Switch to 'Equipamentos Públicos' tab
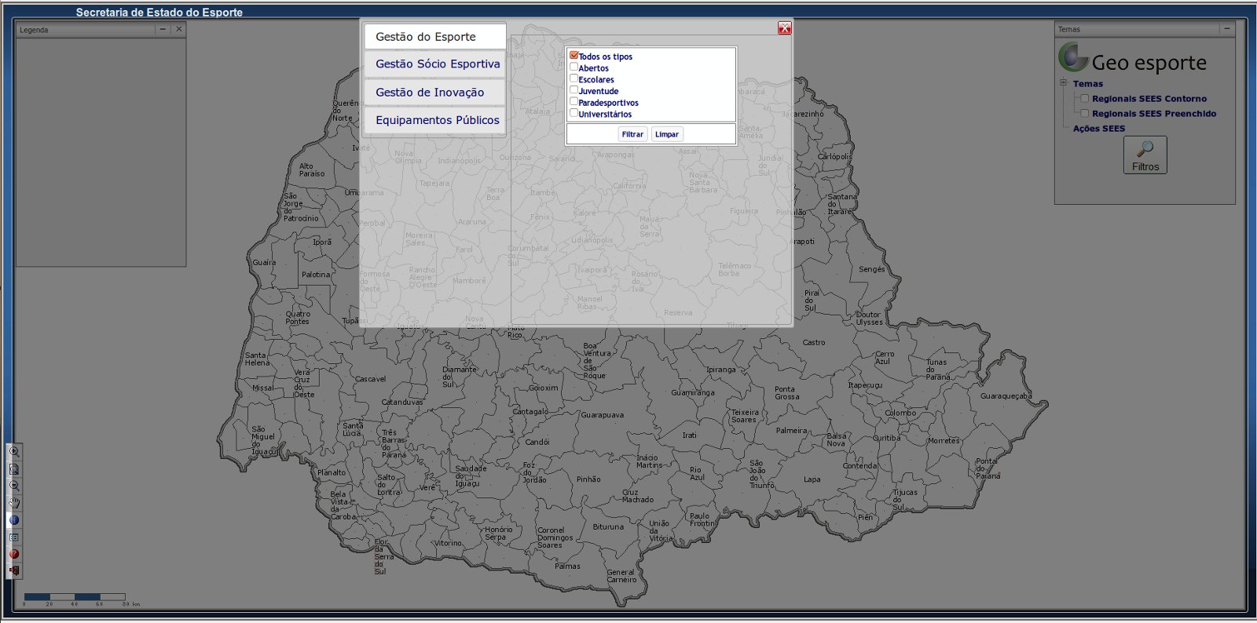This screenshot has height=623, width=1257. tap(437, 120)
